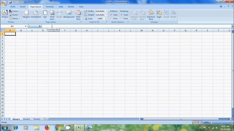The image size is (234, 131).
Task: Open the Print Area menu
Action: [52, 15]
